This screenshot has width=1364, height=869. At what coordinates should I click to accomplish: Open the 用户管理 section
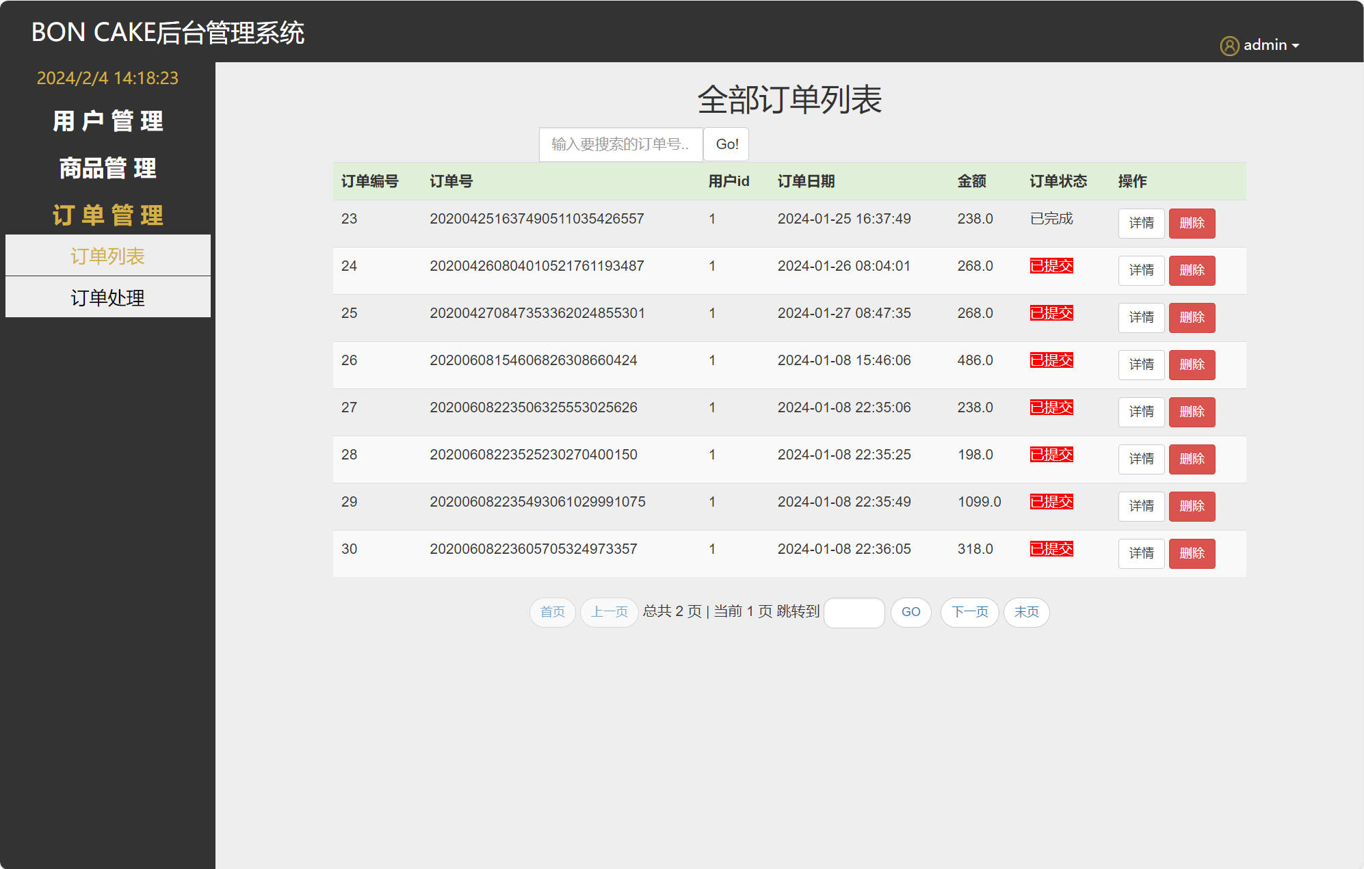[108, 121]
